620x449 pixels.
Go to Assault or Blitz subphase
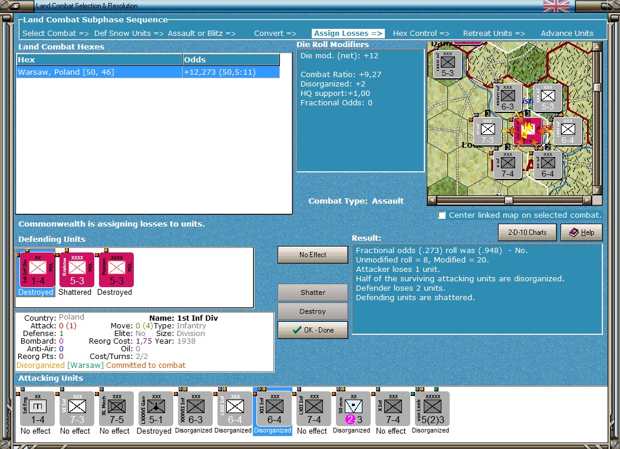(202, 33)
